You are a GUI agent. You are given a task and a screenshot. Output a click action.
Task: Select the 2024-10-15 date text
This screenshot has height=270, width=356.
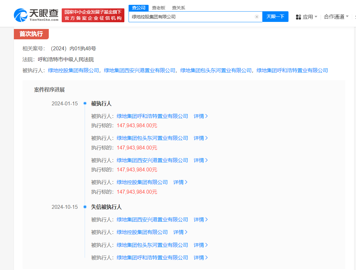[65, 207]
